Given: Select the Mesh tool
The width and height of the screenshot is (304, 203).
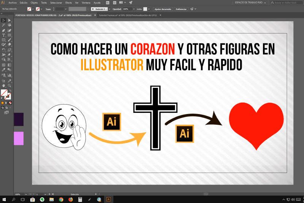Looking at the screenshot, I should coord(3,65).
